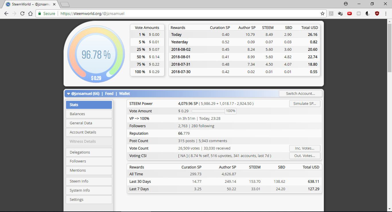Click the greyed-out rounded rectangle extension icon
The image size is (392, 212).
click(359, 13)
